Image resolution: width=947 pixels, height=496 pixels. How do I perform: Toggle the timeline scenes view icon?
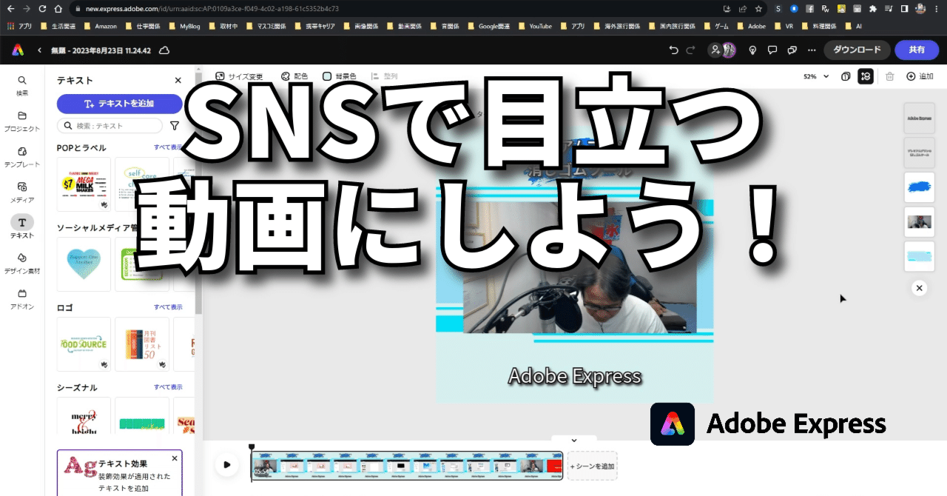pos(866,76)
